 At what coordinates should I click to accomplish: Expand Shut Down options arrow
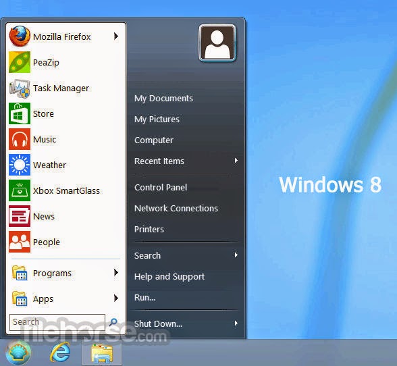236,323
